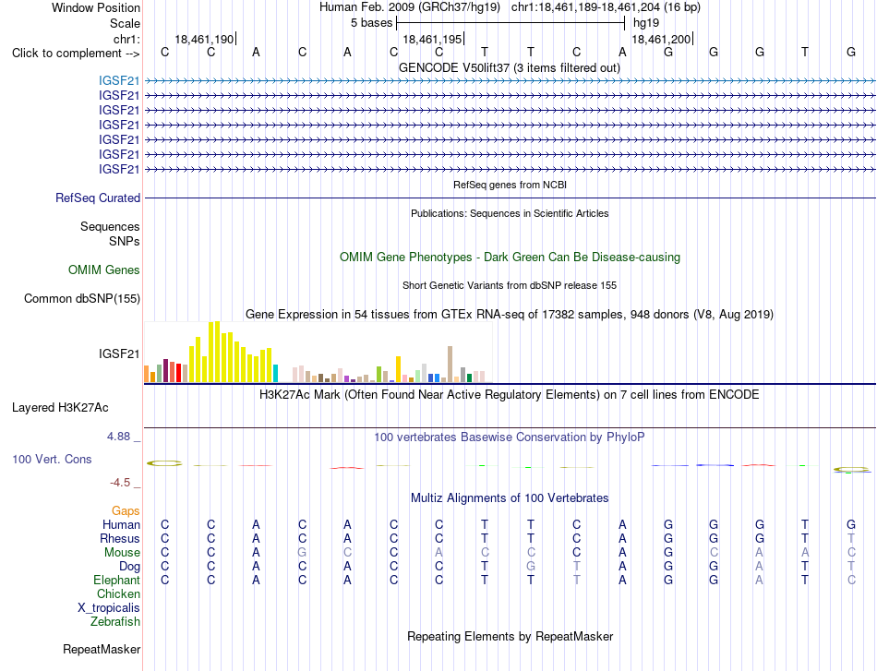Open the OMIM Genes track label
Image resolution: width=877 pixels, height=671 pixels.
tap(104, 270)
